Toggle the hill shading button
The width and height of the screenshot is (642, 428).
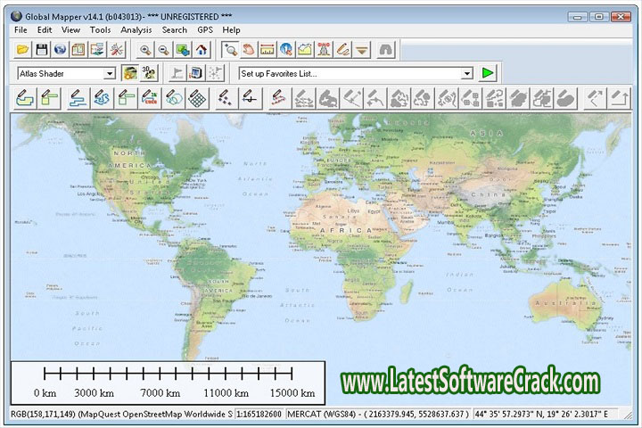[x=130, y=73]
